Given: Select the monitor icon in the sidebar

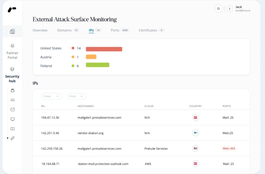Looking at the screenshot, I should point(12,119).
